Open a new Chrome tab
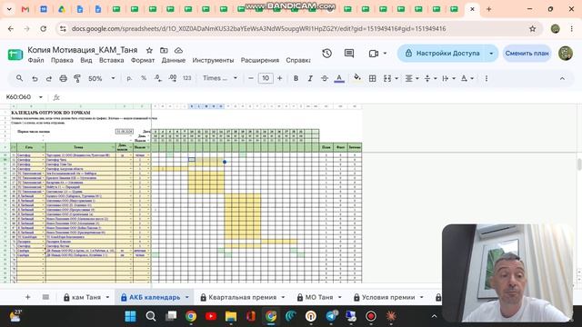This screenshot has width=582, height=327. [x=489, y=9]
